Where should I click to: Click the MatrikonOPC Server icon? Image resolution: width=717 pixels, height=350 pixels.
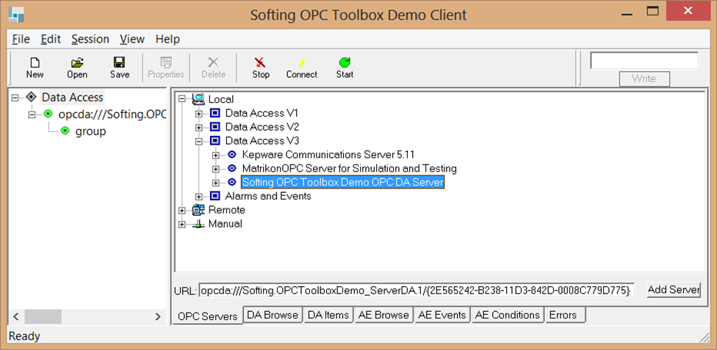coord(232,168)
